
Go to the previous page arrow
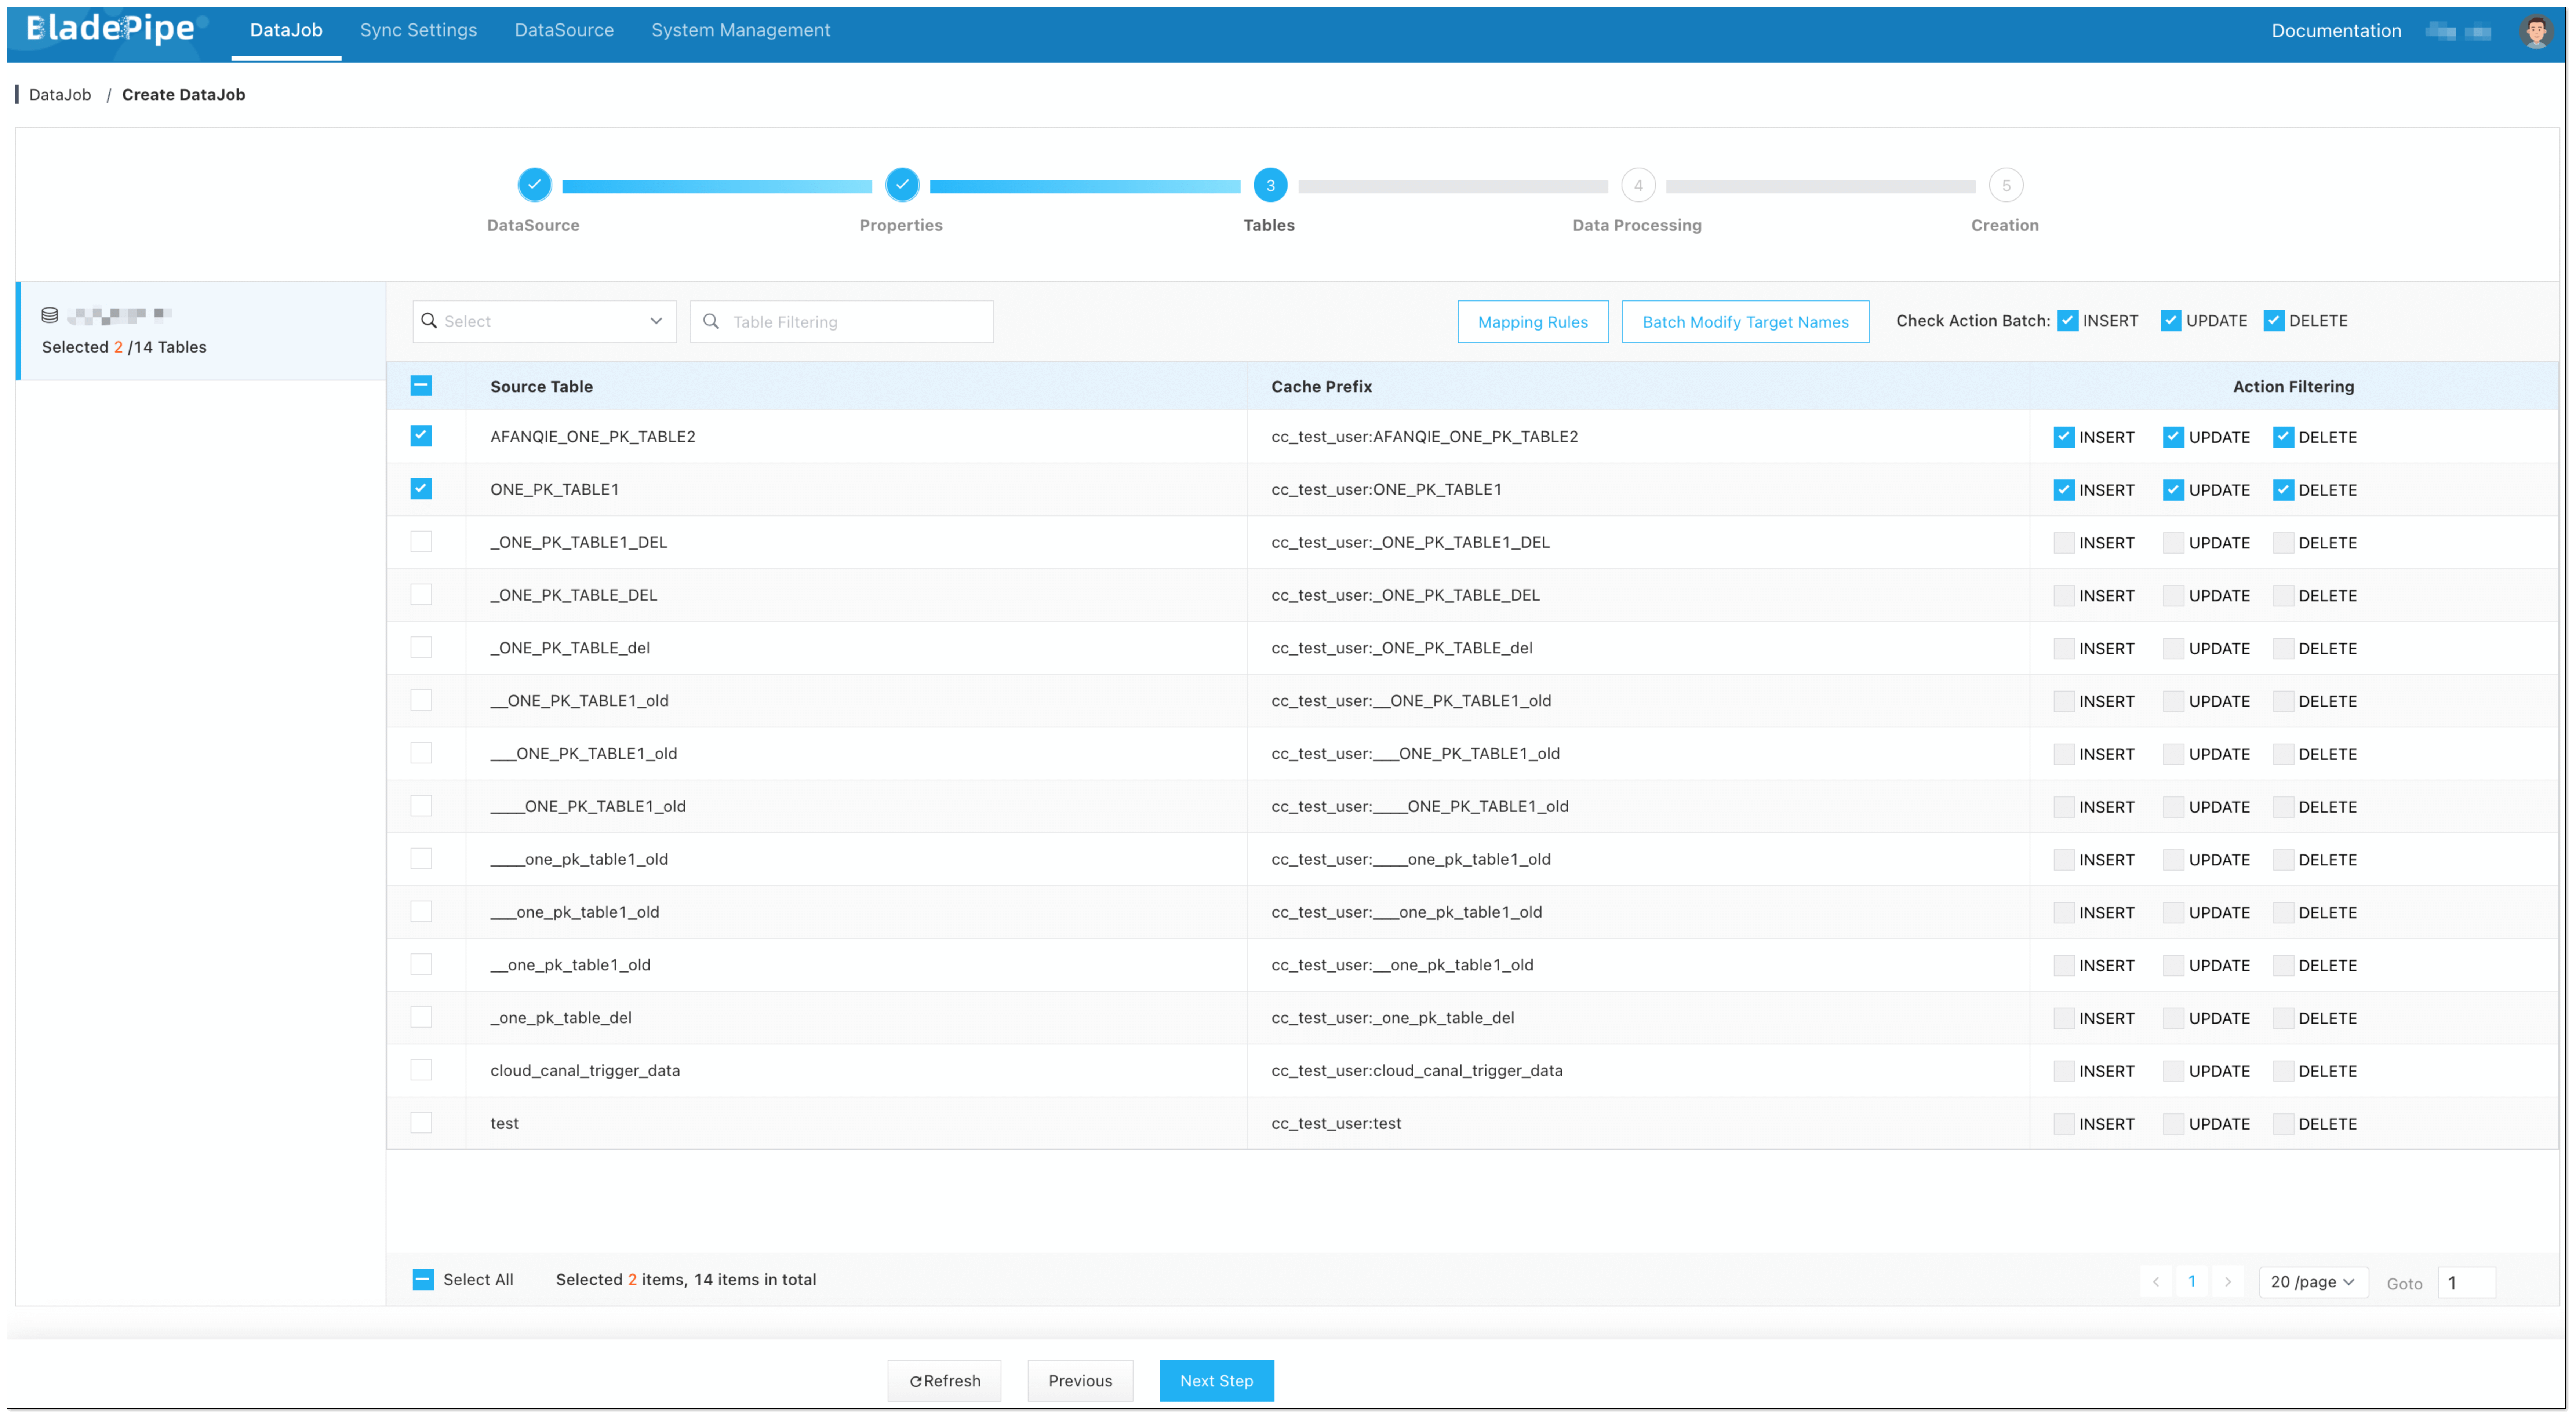click(x=2156, y=1282)
